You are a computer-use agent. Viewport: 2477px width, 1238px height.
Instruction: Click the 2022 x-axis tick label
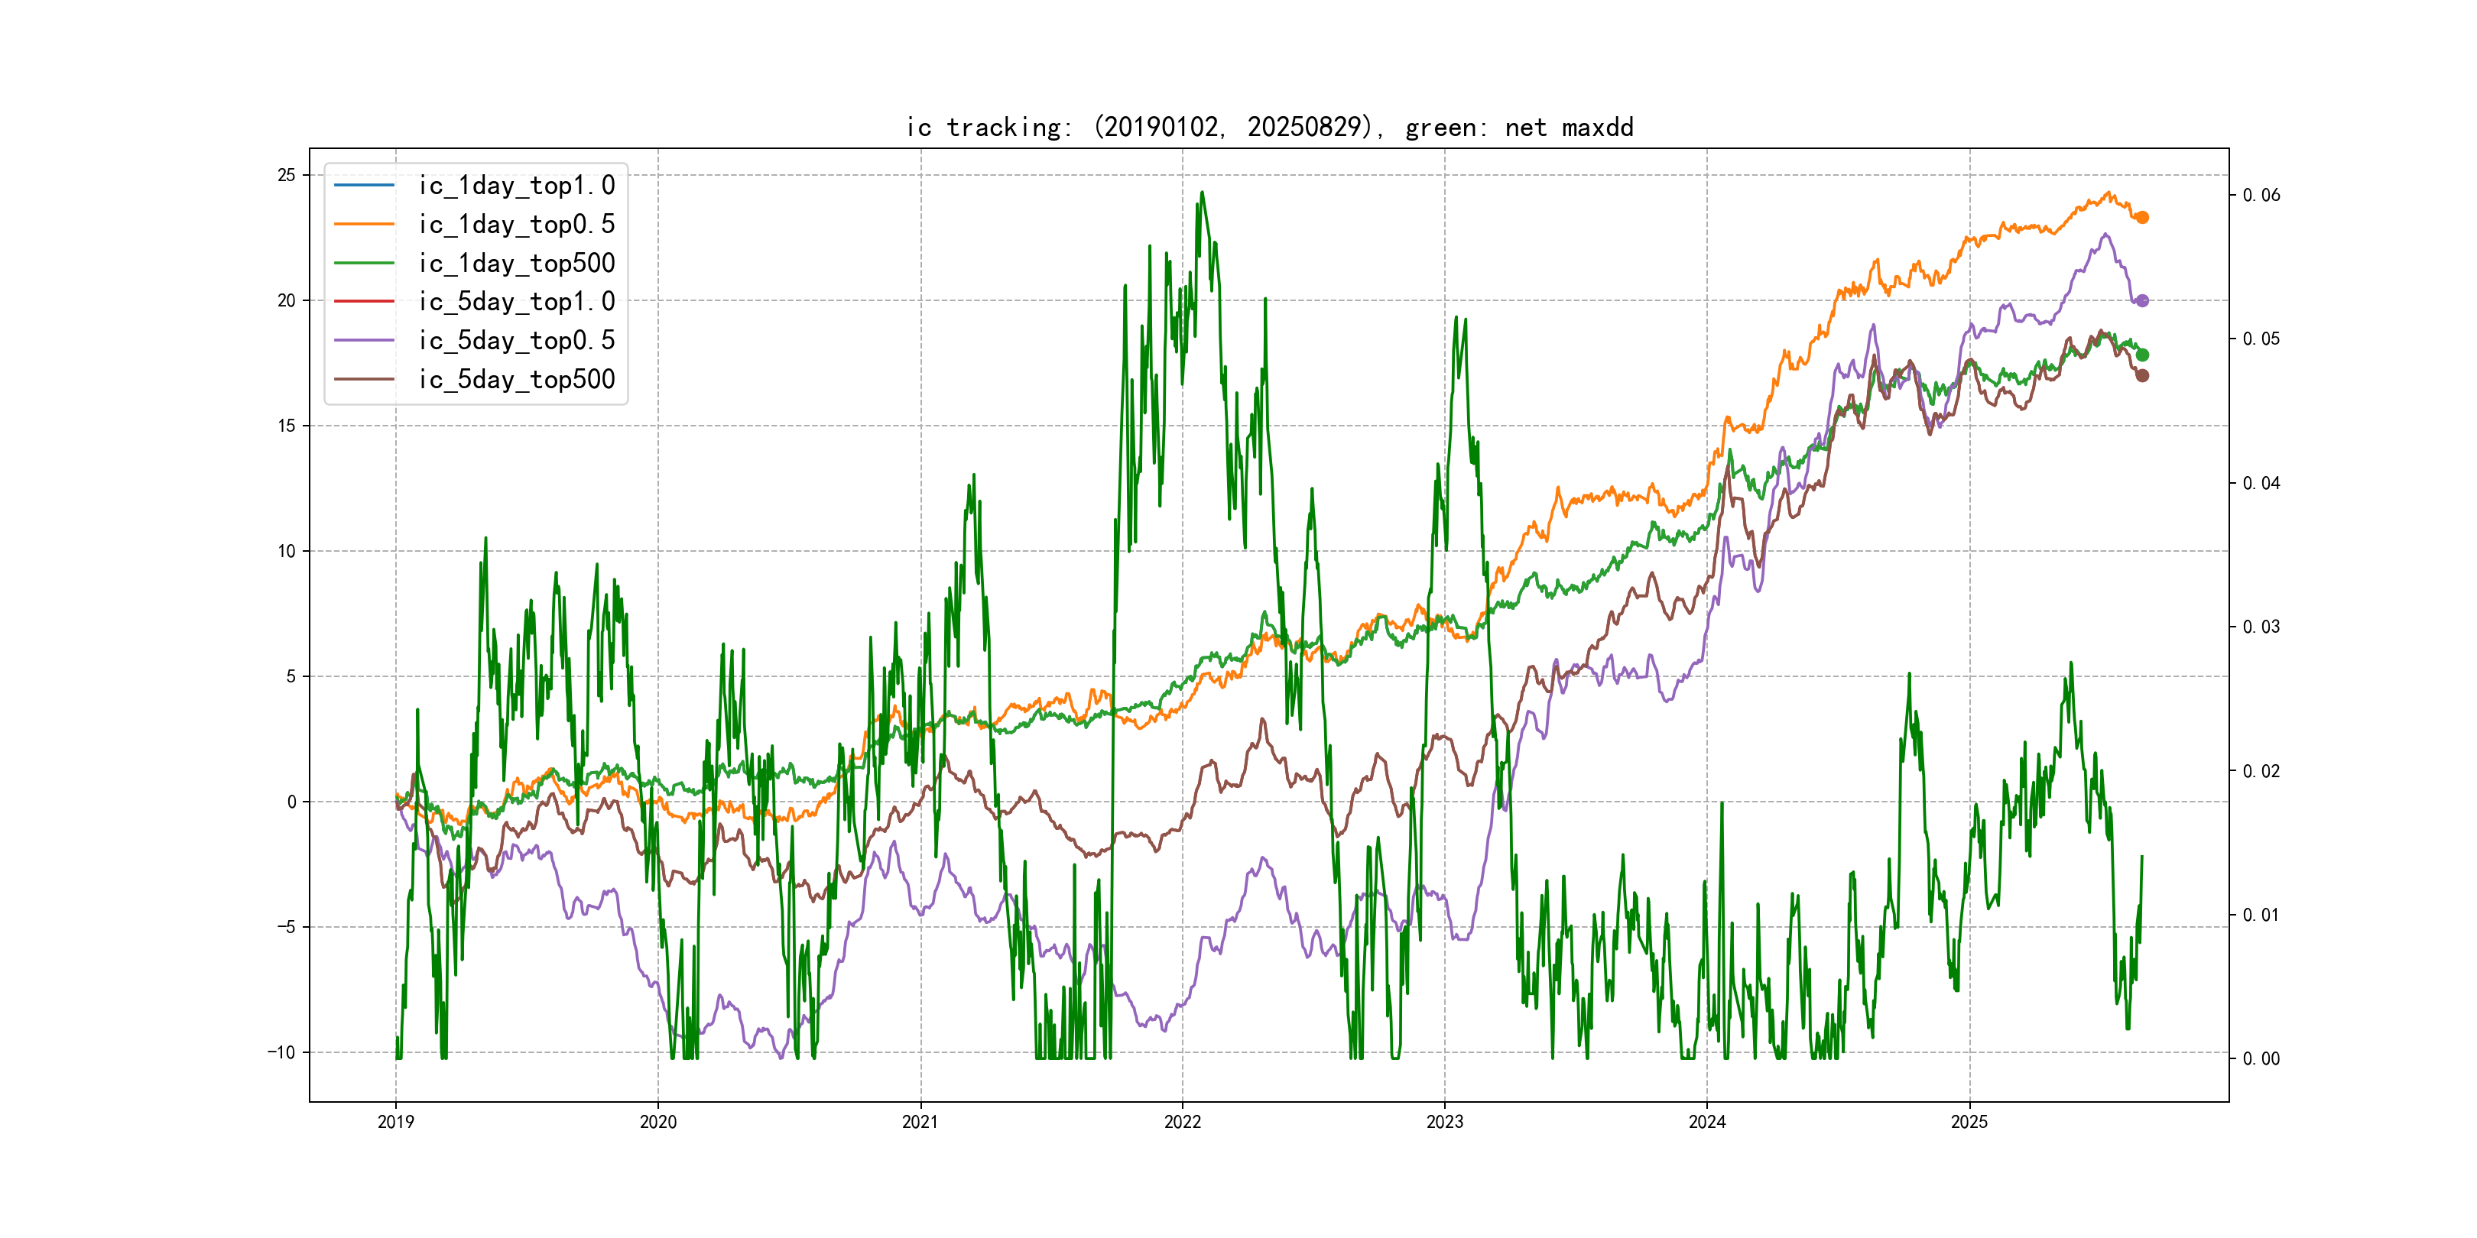coord(1182,1122)
